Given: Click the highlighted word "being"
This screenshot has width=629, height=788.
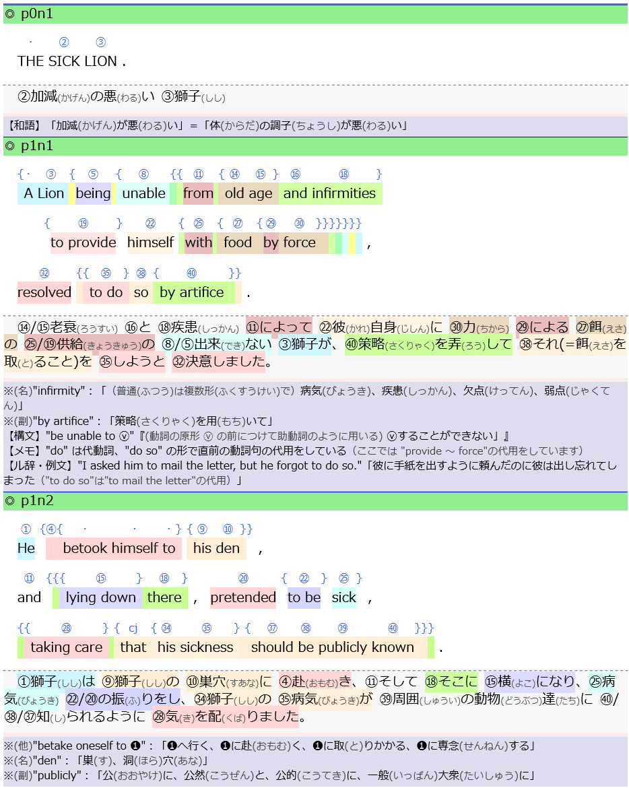Looking at the screenshot, I should [x=93, y=193].
